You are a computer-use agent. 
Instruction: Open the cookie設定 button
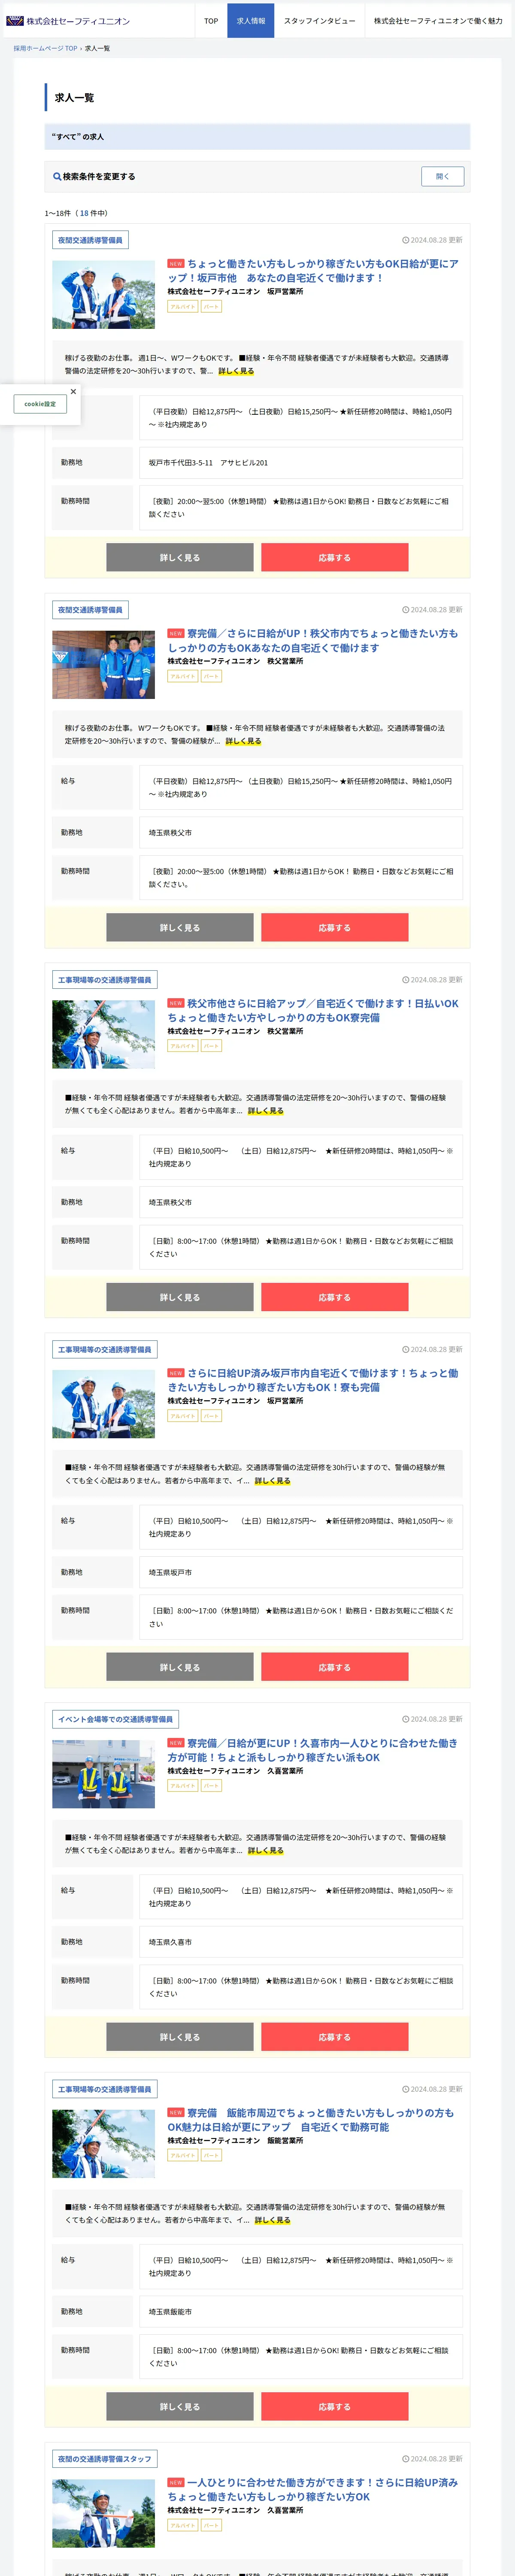click(40, 404)
